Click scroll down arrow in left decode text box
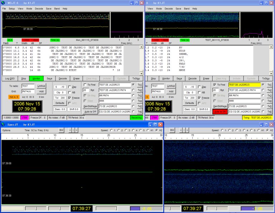 click(141, 74)
